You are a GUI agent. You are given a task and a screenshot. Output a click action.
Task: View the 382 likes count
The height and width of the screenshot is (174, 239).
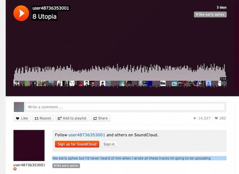tap(220, 118)
